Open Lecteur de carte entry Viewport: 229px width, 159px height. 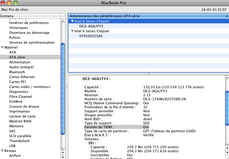pyautogui.click(x=22, y=117)
